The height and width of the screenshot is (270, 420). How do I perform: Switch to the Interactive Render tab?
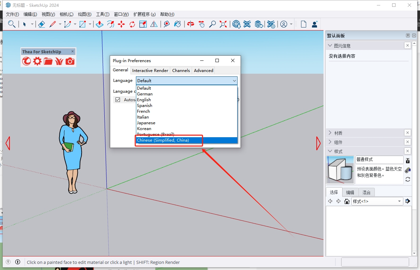[150, 70]
